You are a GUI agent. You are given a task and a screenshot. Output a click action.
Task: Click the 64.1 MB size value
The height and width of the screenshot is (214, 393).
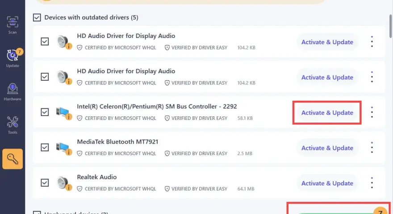coord(246,189)
